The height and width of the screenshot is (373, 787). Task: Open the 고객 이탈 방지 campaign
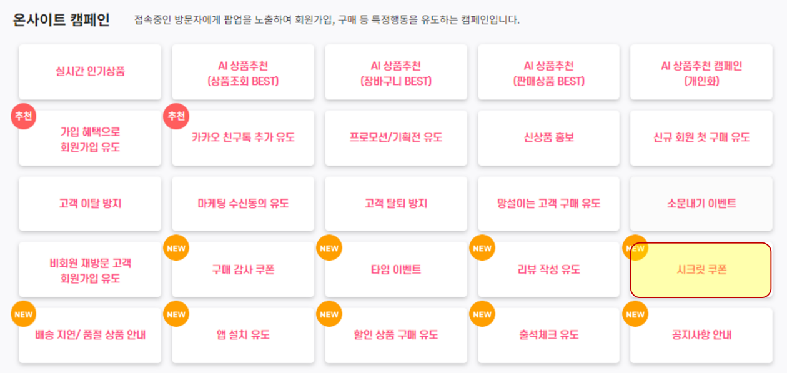tap(90, 204)
